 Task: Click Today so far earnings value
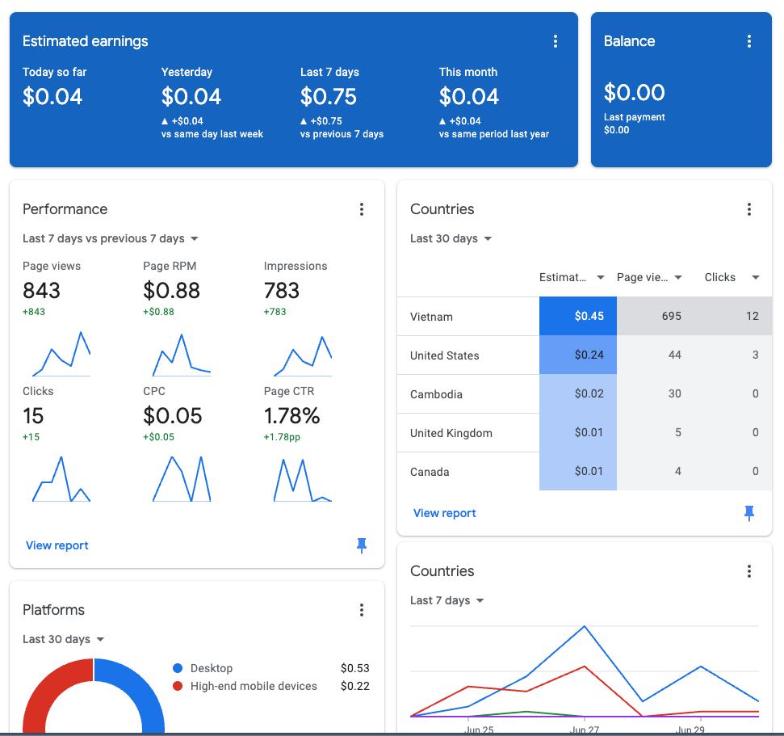[x=52, y=96]
